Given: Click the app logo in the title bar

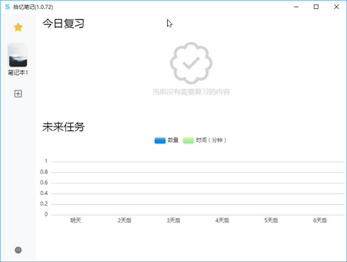Looking at the screenshot, I should click(8, 7).
